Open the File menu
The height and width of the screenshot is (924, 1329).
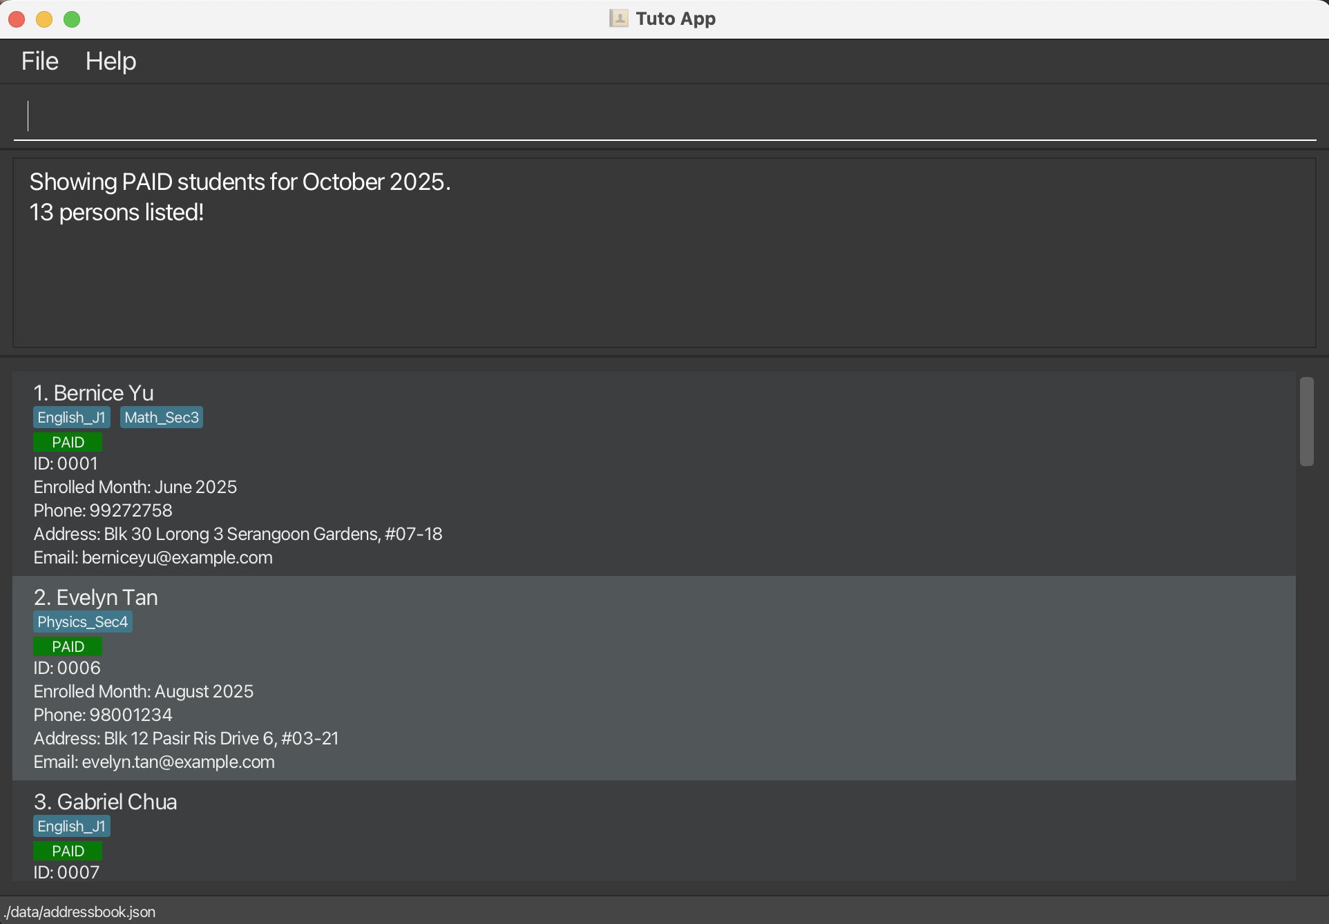tap(39, 61)
